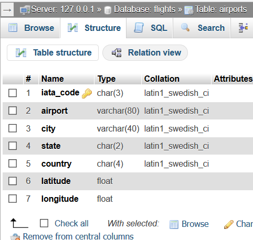The width and height of the screenshot is (253, 240).
Task: Click the pencil Change icon at bottom
Action: coord(229,224)
